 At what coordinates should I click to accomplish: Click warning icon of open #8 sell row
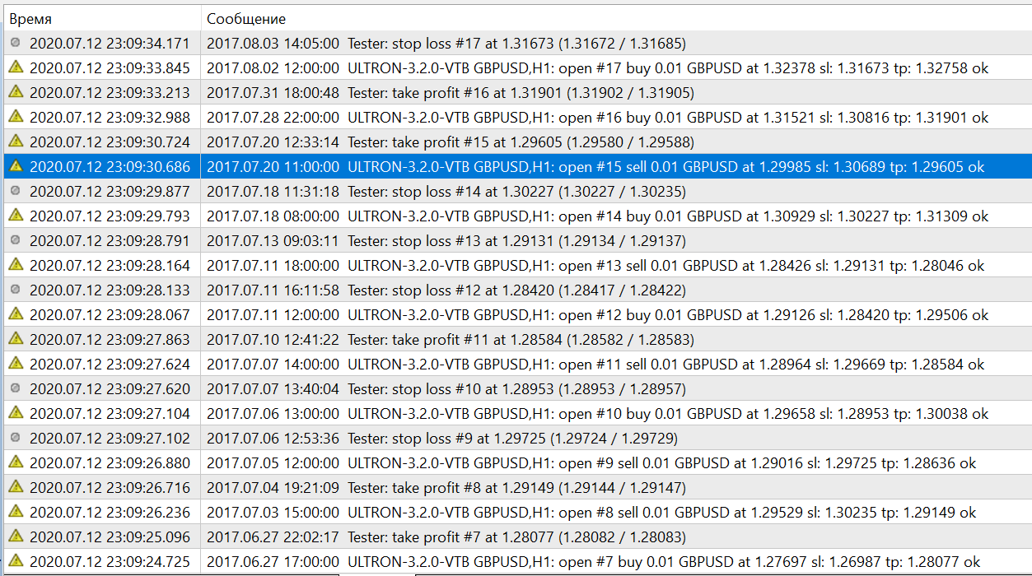pos(15,512)
